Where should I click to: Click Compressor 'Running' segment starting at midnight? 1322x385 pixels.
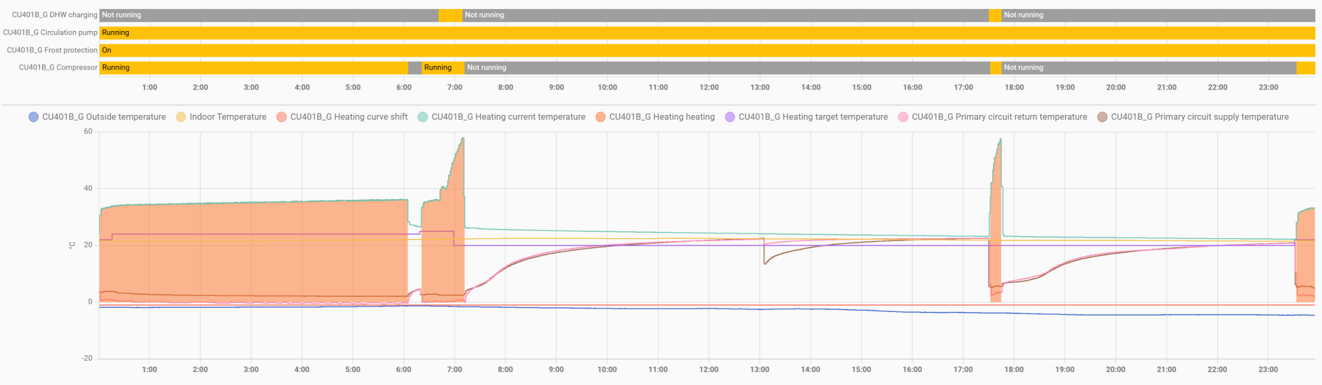(x=253, y=67)
